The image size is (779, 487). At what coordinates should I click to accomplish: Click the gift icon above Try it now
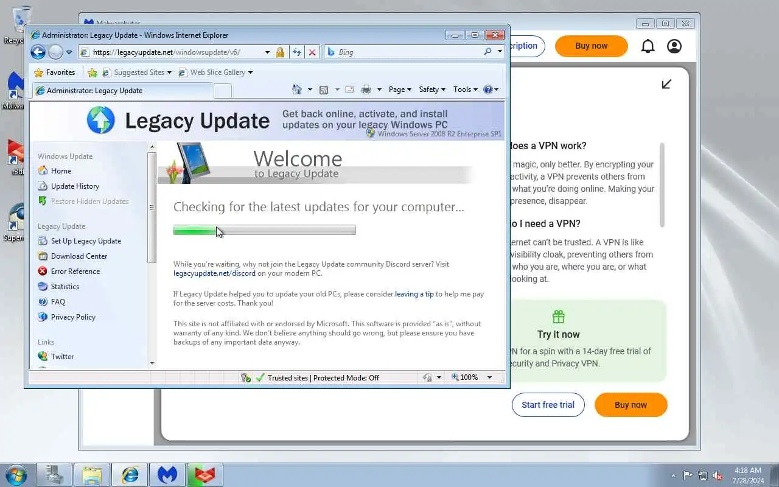559,317
